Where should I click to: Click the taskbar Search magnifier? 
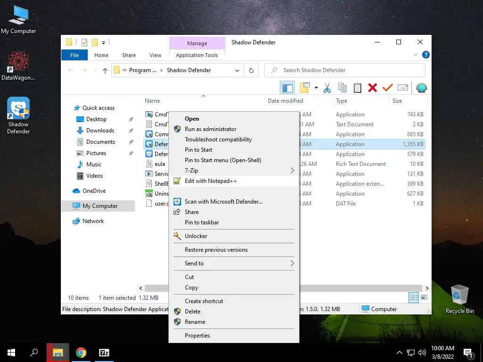pyautogui.click(x=34, y=353)
